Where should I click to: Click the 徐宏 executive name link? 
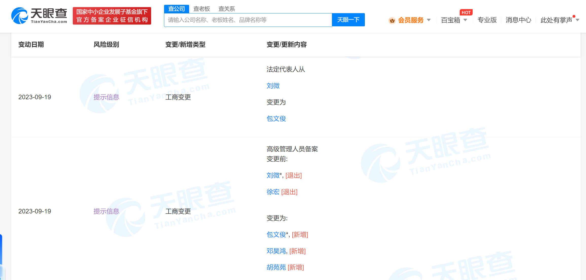(x=273, y=192)
